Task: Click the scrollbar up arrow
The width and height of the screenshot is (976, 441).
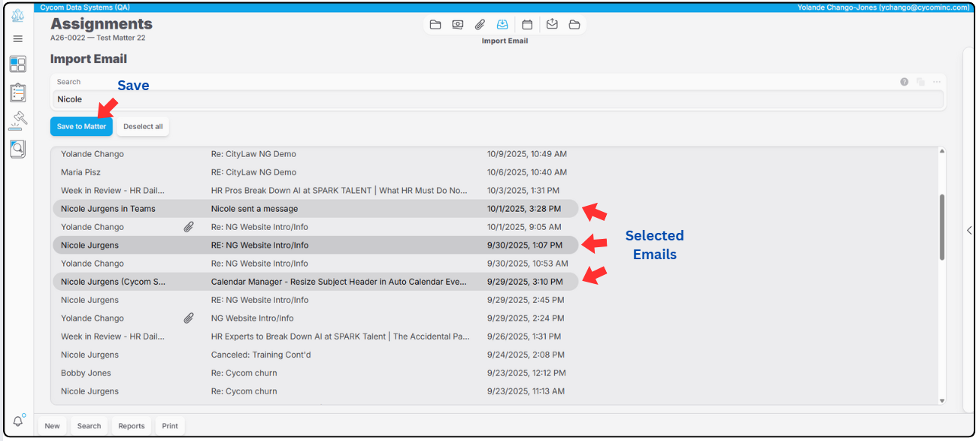Action: click(x=942, y=151)
